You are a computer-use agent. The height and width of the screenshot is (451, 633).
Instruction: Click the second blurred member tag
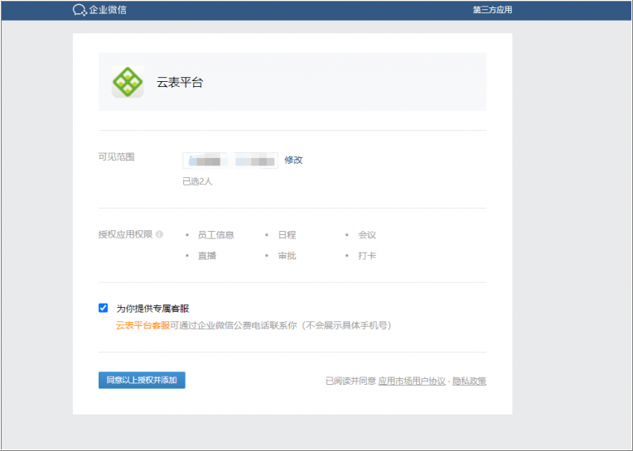click(255, 161)
